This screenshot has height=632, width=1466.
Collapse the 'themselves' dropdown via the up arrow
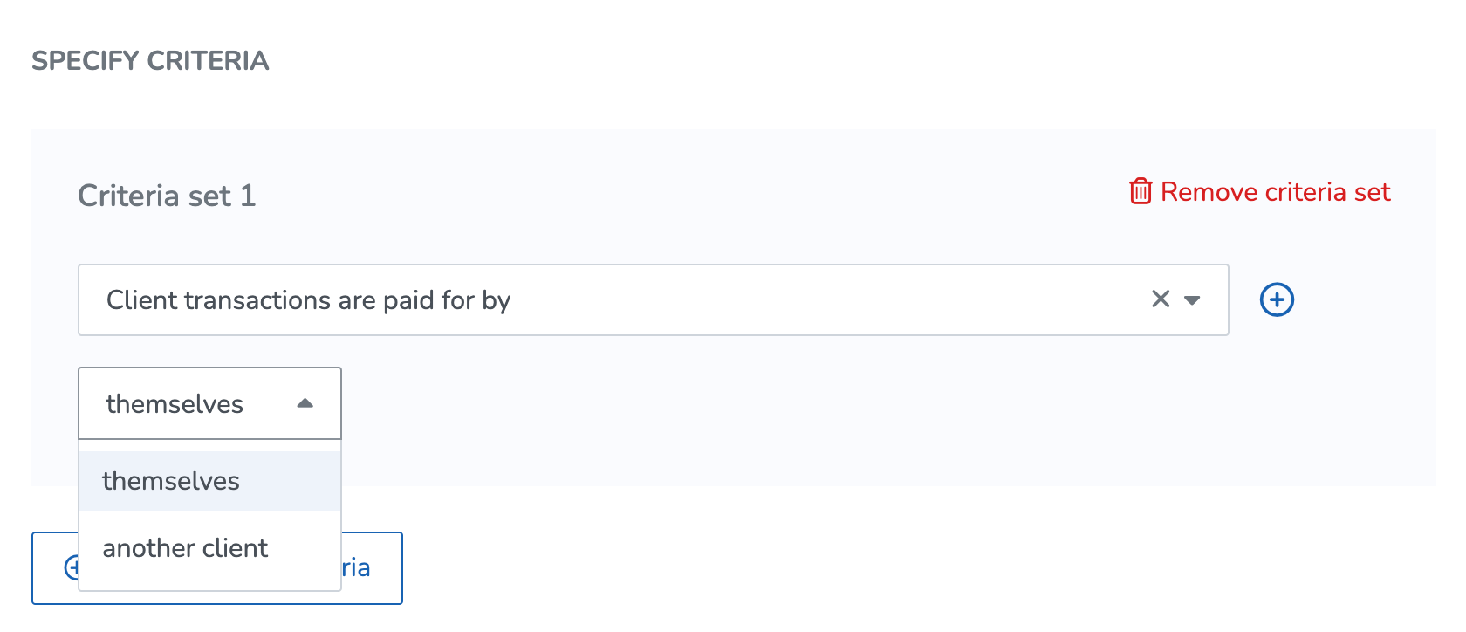tap(305, 403)
